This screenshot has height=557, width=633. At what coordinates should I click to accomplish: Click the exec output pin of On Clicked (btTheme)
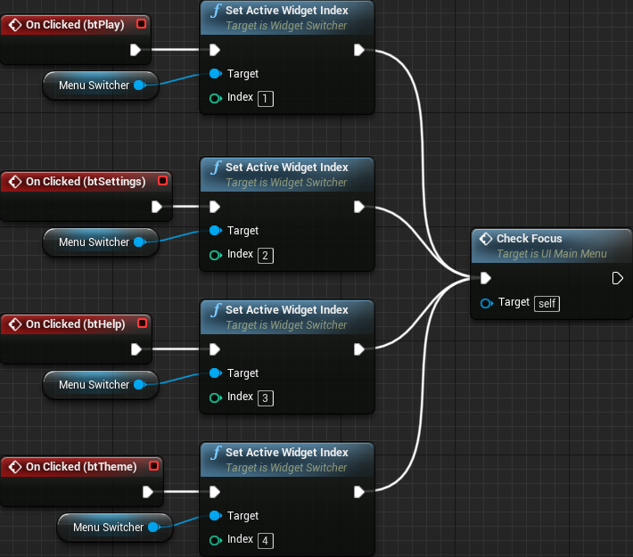[148, 492]
